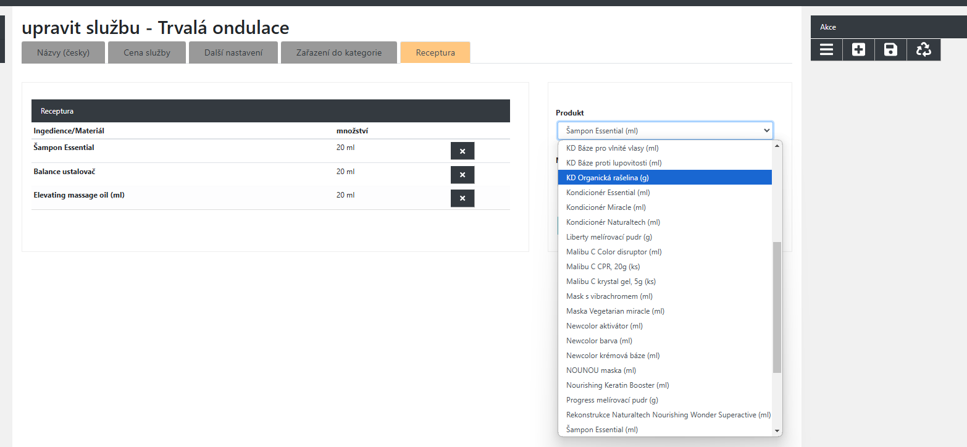Pick Kondicionér Essential (ml) from the list
Image resolution: width=967 pixels, height=447 pixels.
[665, 193]
